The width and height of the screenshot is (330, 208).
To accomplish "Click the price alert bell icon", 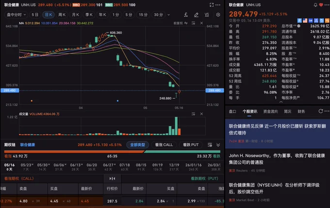I will 315,5.
